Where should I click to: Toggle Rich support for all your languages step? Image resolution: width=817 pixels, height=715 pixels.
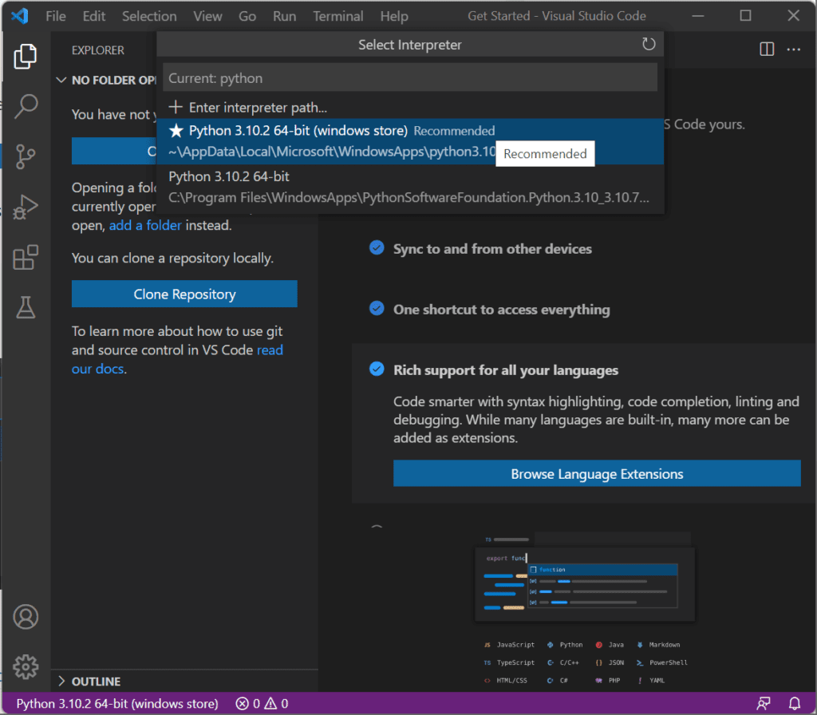click(377, 369)
